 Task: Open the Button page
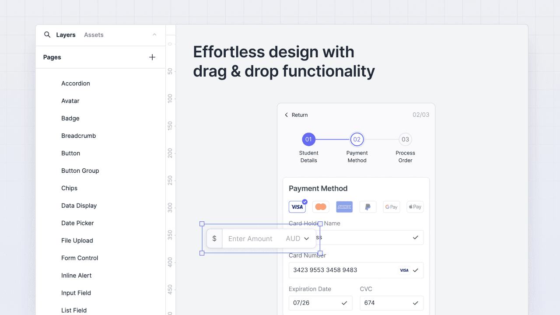[x=71, y=154]
